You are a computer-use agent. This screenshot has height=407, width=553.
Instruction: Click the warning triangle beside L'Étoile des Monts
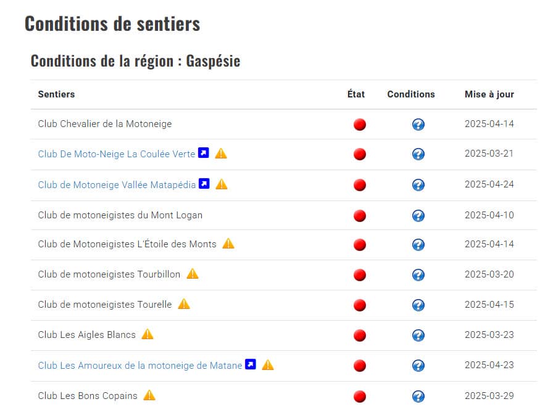click(x=228, y=244)
